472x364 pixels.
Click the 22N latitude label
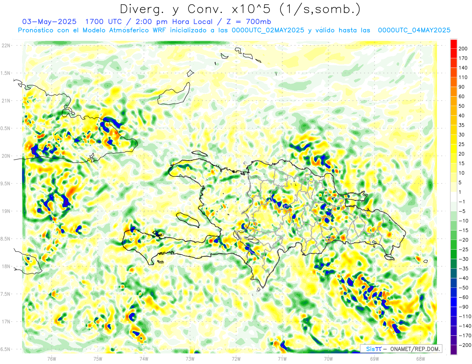[x=6, y=46]
